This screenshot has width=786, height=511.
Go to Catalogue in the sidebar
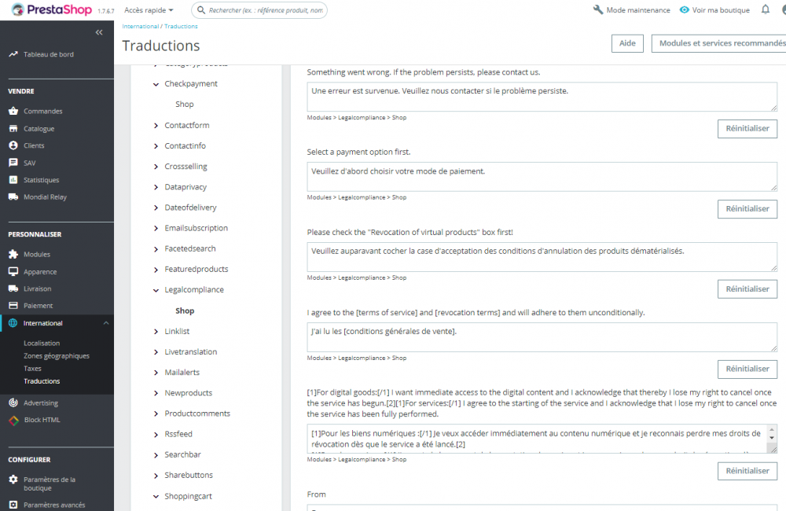(39, 128)
